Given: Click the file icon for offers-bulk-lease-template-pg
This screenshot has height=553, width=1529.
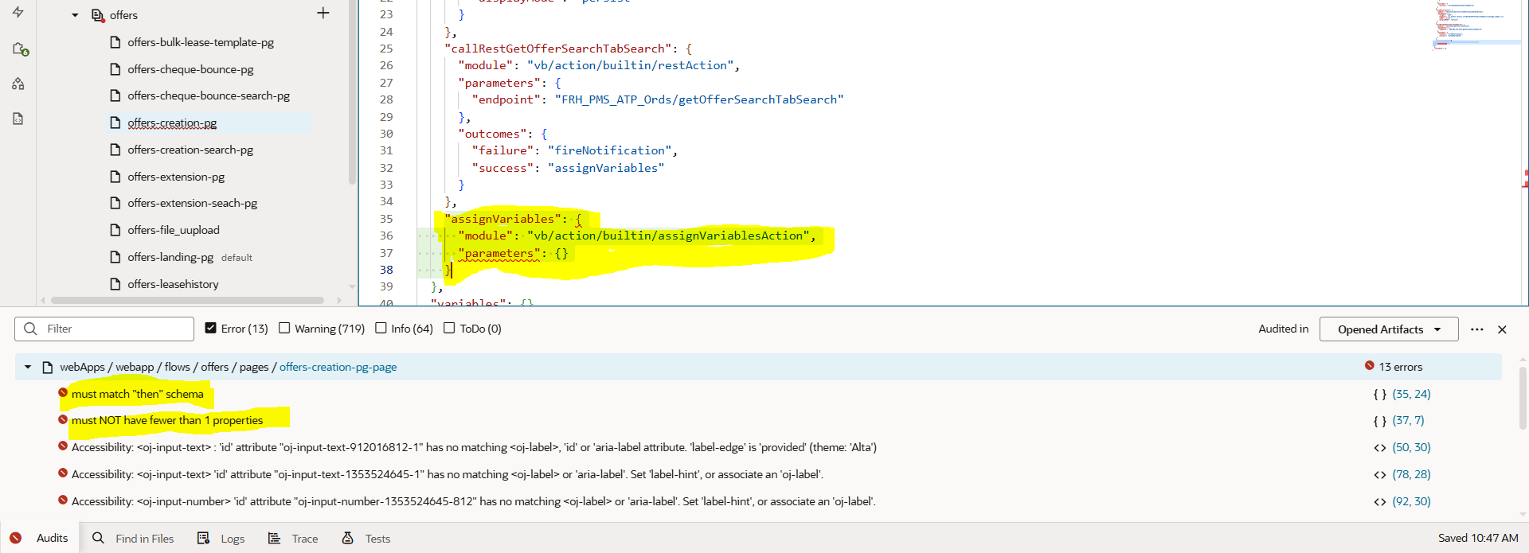Looking at the screenshot, I should pyautogui.click(x=115, y=42).
